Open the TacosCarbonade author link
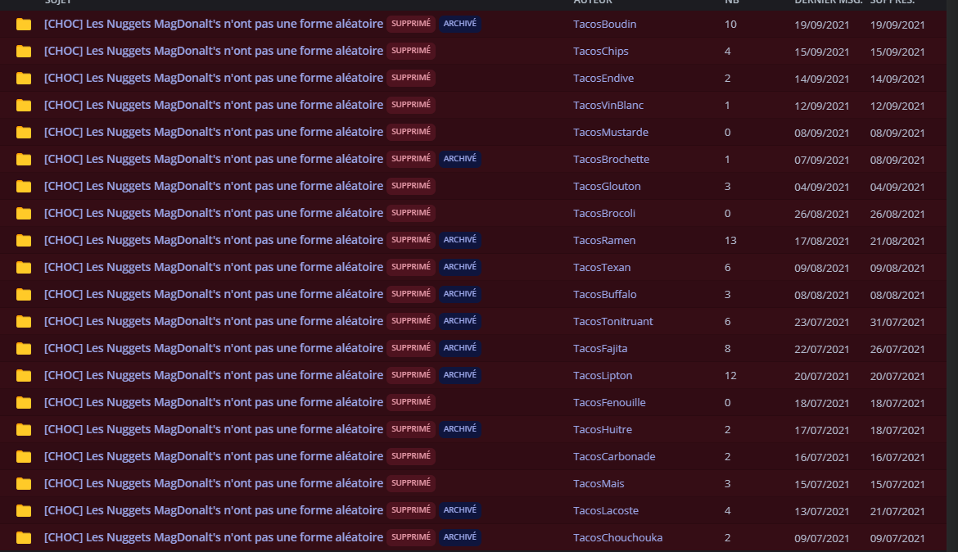This screenshot has width=958, height=552. click(614, 457)
